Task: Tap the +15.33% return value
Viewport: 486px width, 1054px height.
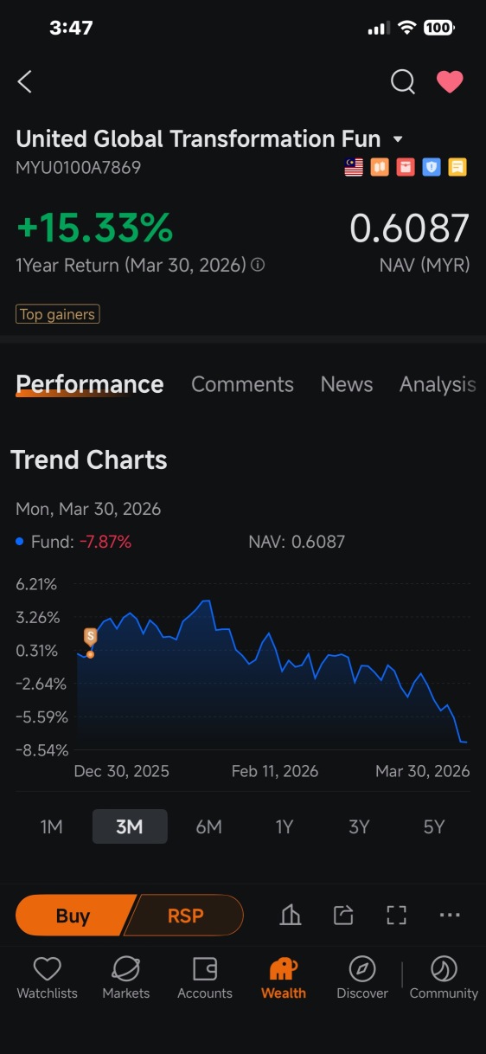Action: point(95,228)
